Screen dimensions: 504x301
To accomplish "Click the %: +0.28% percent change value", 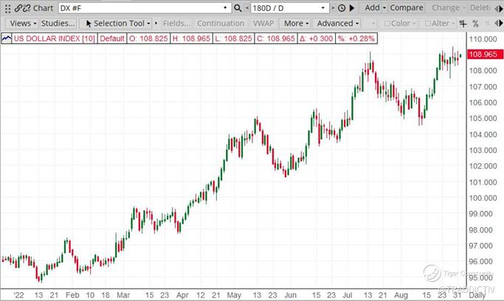I will pyautogui.click(x=356, y=39).
